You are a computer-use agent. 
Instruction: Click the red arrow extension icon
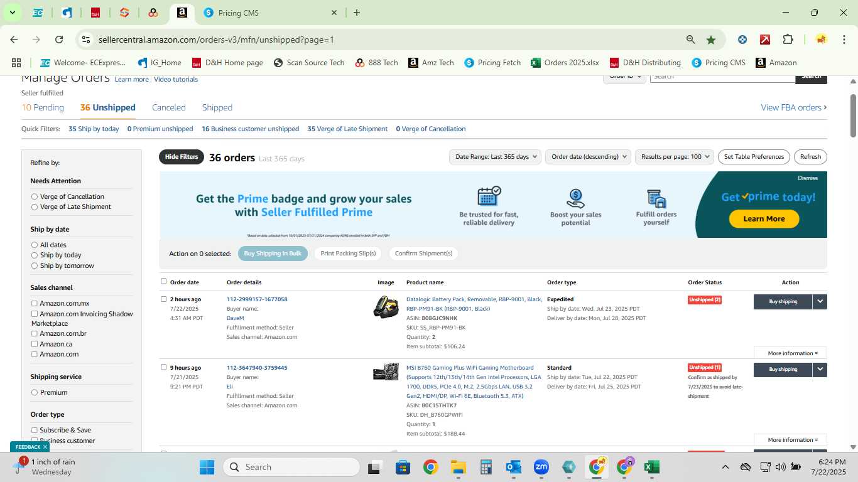click(x=765, y=40)
